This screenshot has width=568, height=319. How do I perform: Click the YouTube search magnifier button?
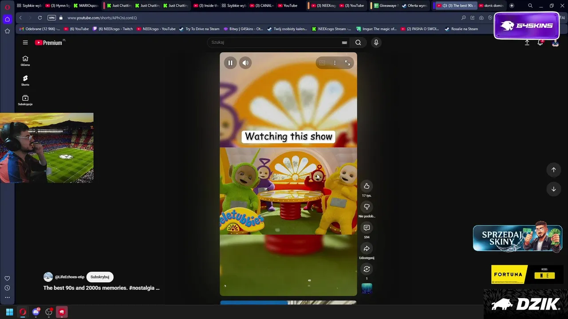pos(358,43)
